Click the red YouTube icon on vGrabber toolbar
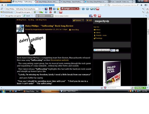Viewport: 149px width, 114px height. [x=50, y=12]
